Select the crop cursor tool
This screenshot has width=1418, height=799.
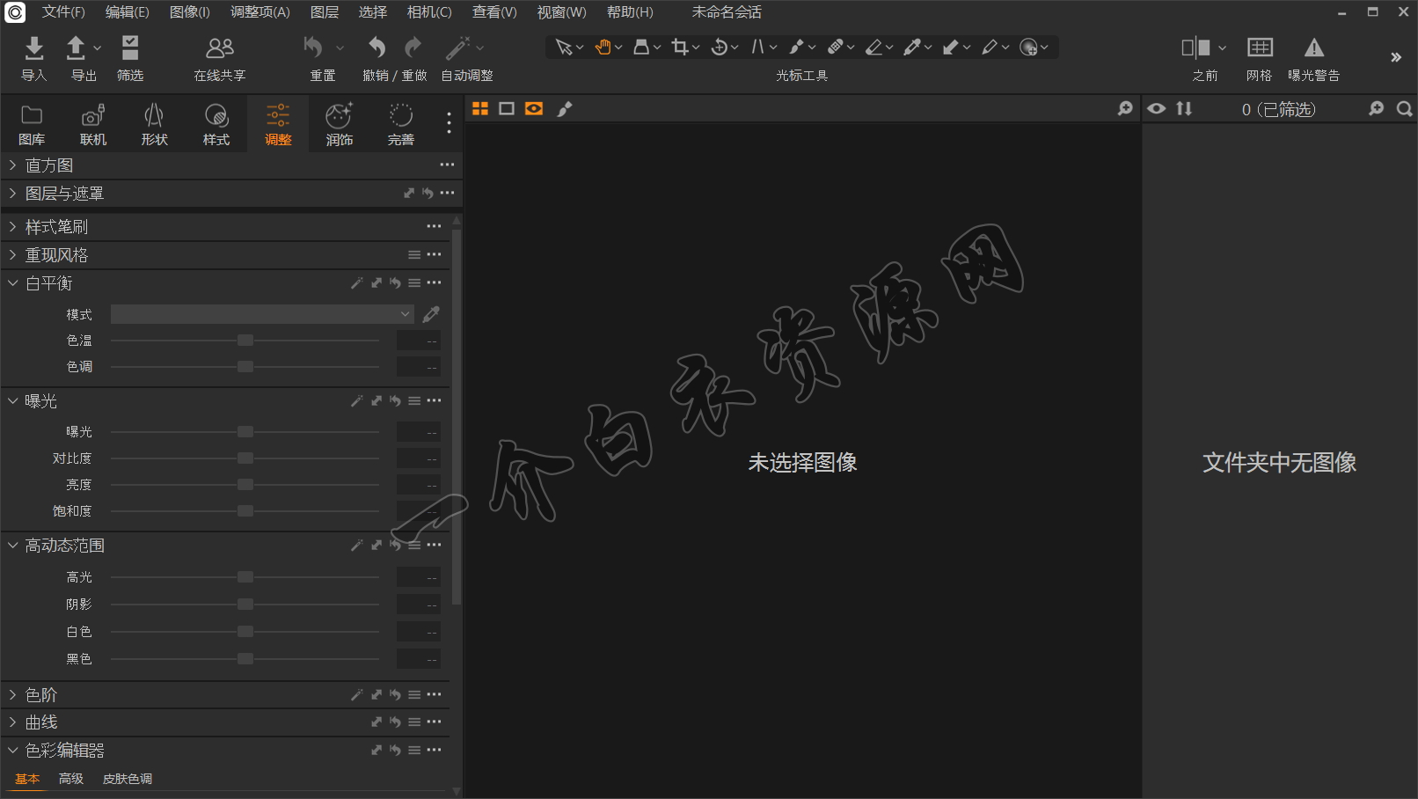click(680, 48)
